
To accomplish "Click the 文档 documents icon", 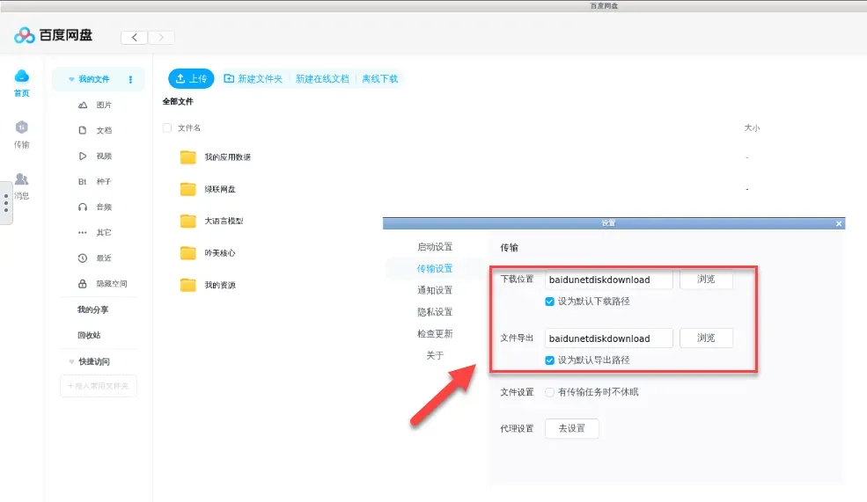I will pyautogui.click(x=83, y=130).
